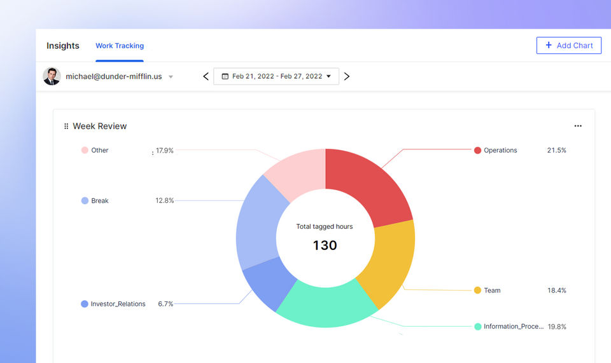Click the calendar icon in date range
Screen dimensions: 611x363
(x=225, y=76)
